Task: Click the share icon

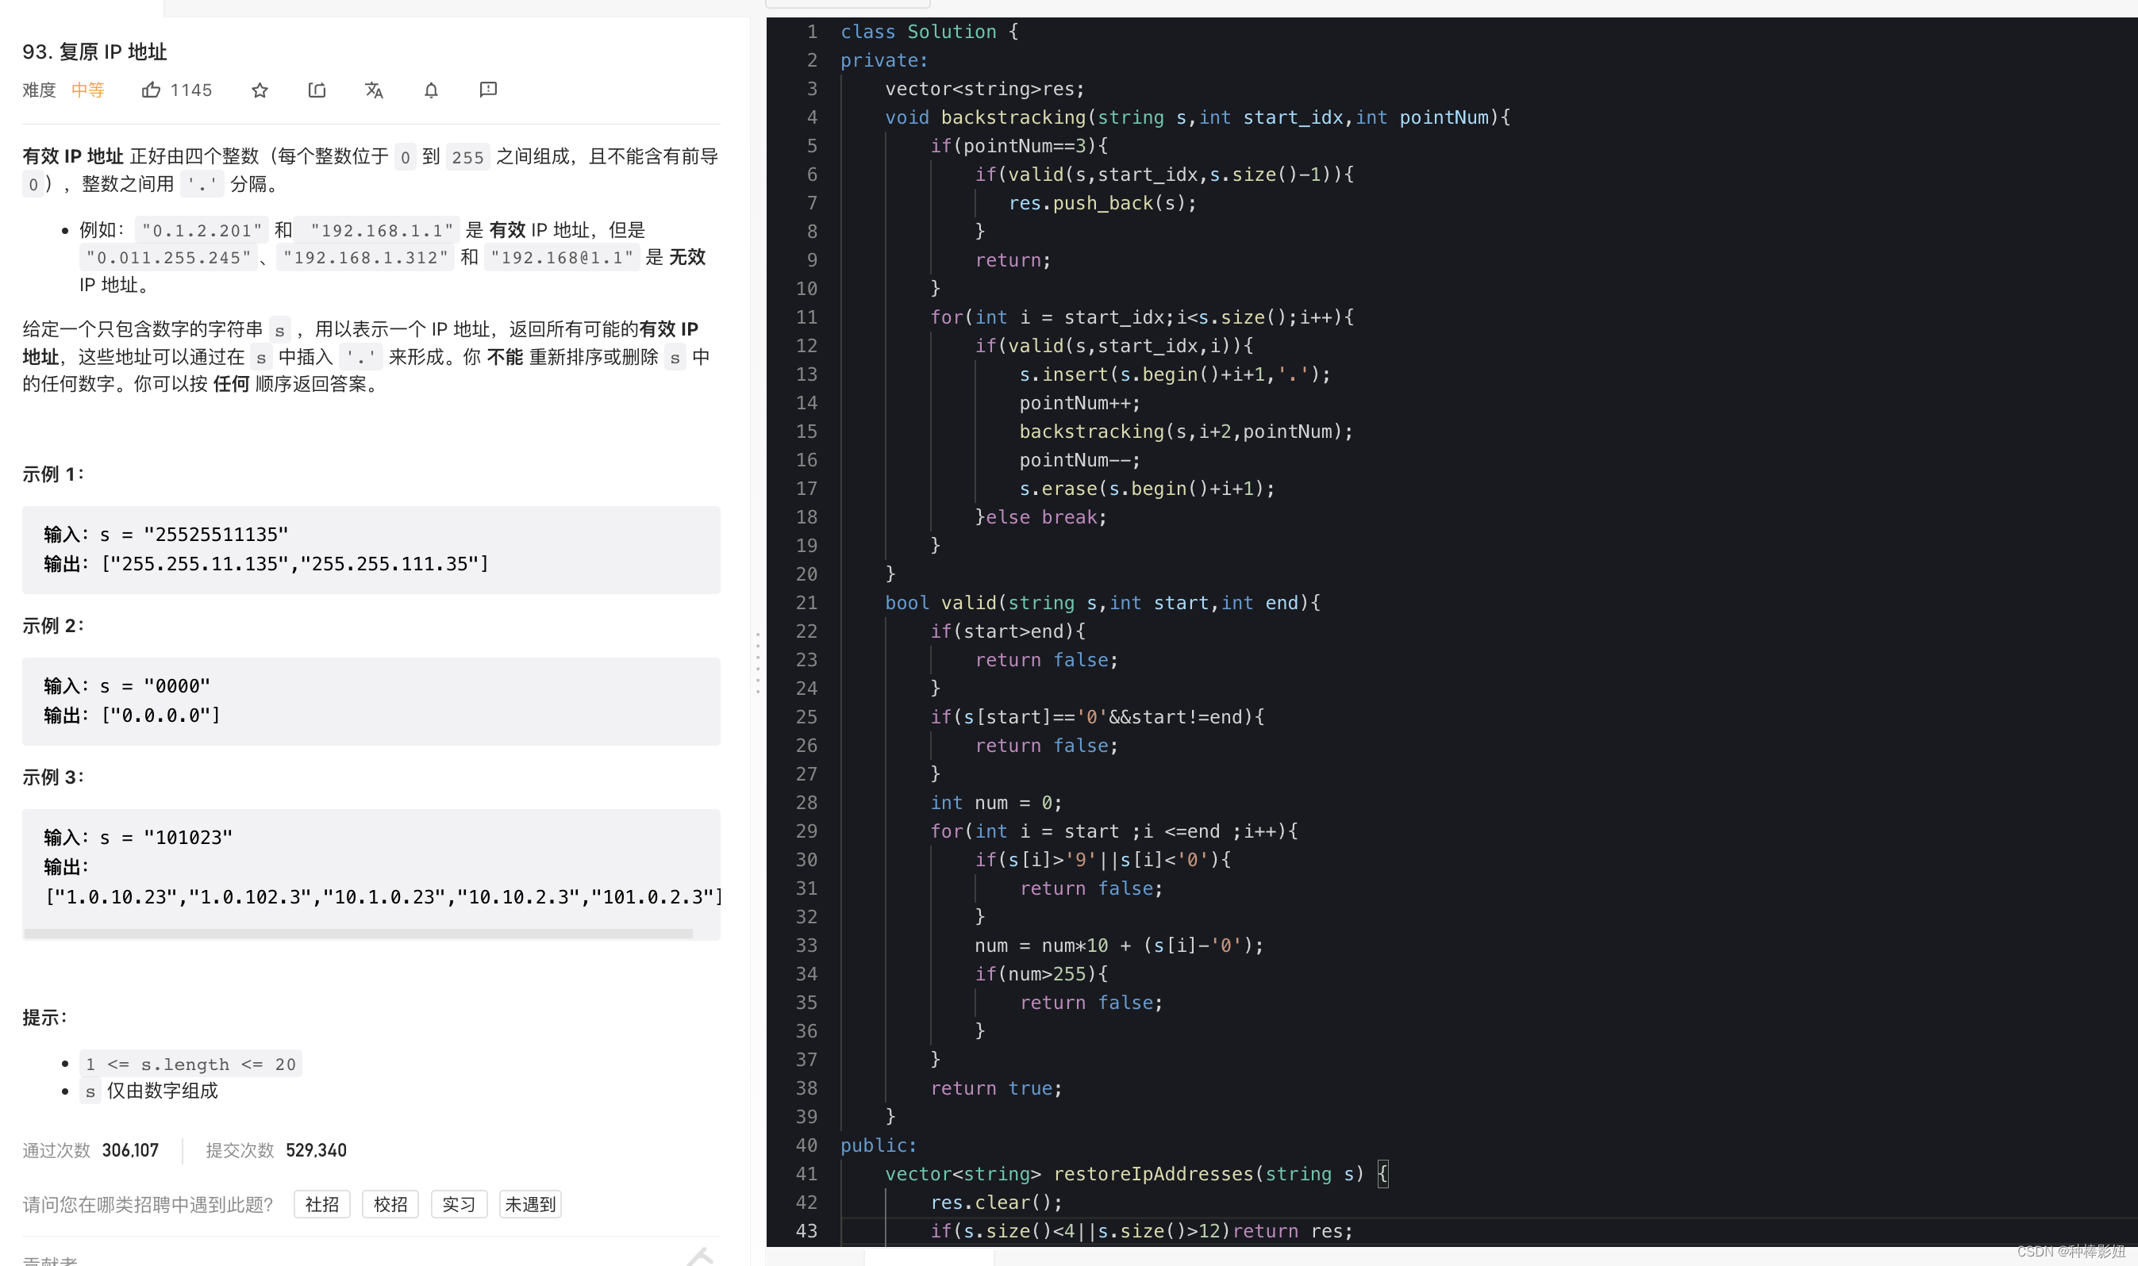Action: coord(317,90)
